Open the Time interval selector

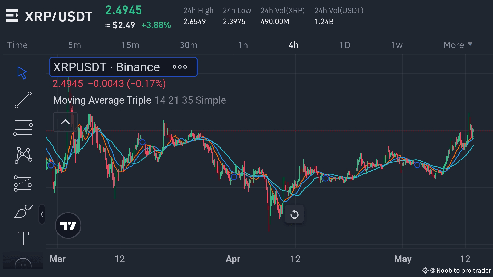(17, 45)
